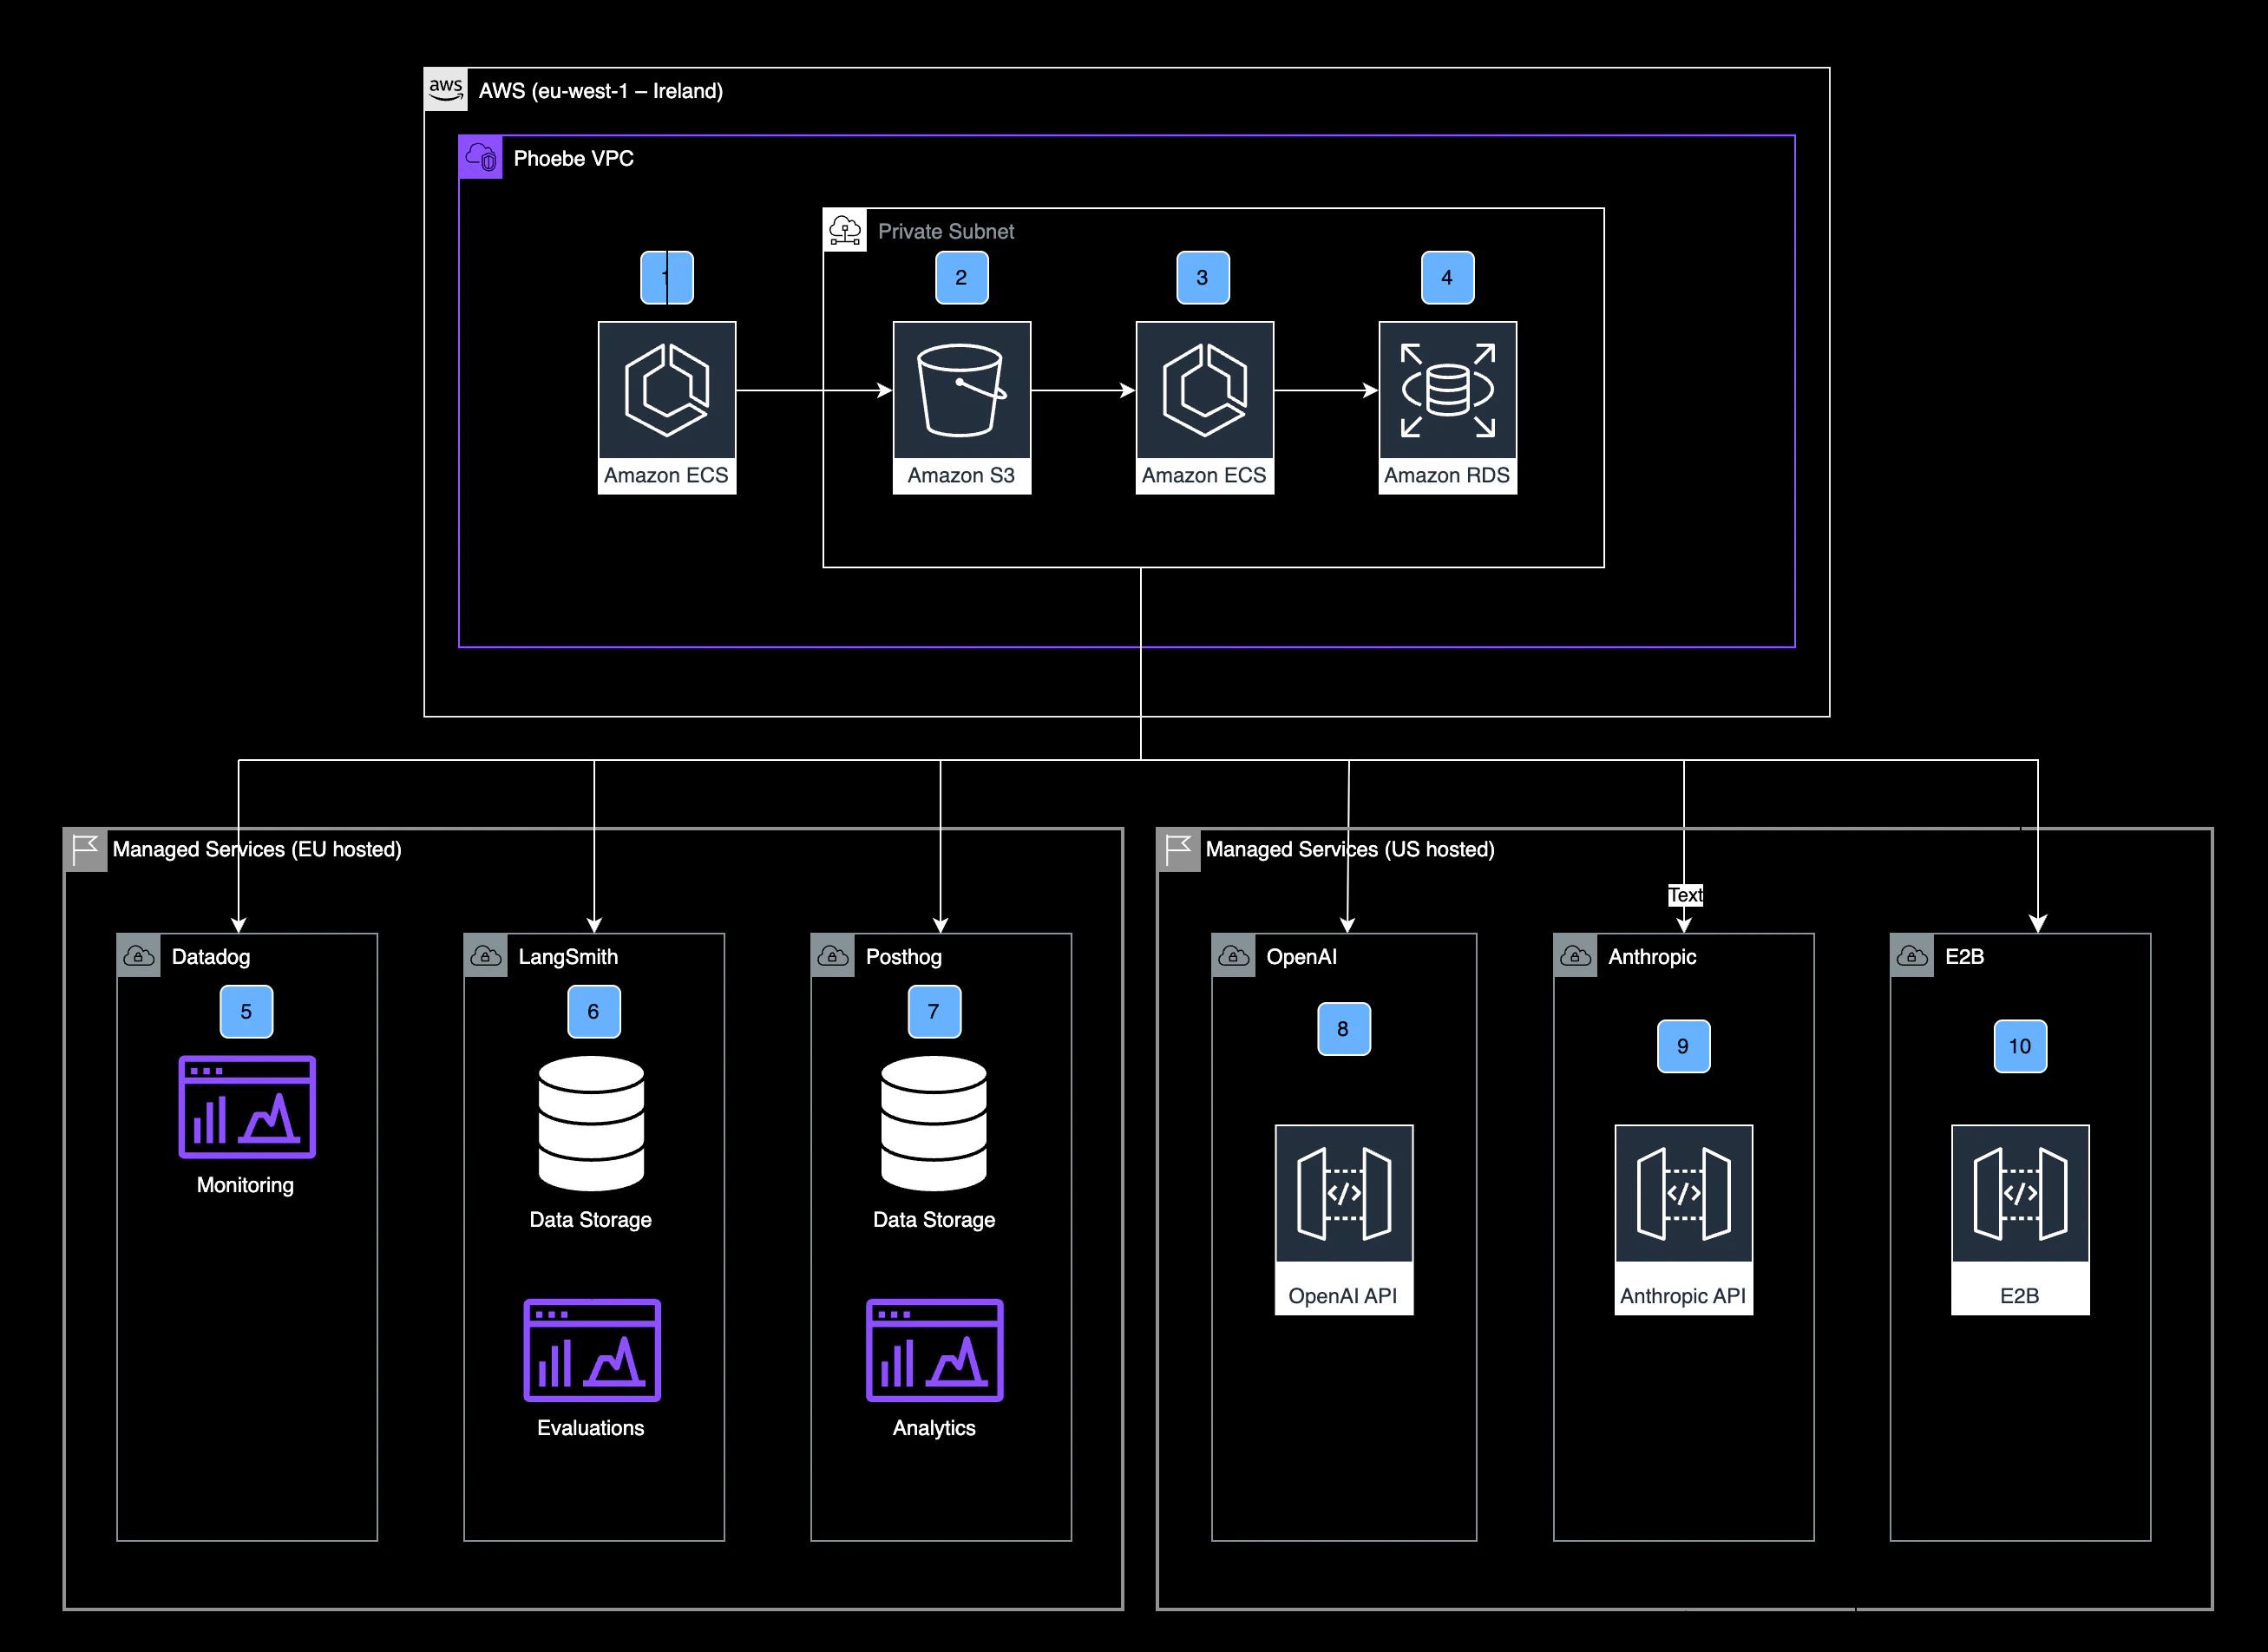The height and width of the screenshot is (1652, 2268).
Task: Select the Private Subnet label
Action: [945, 231]
